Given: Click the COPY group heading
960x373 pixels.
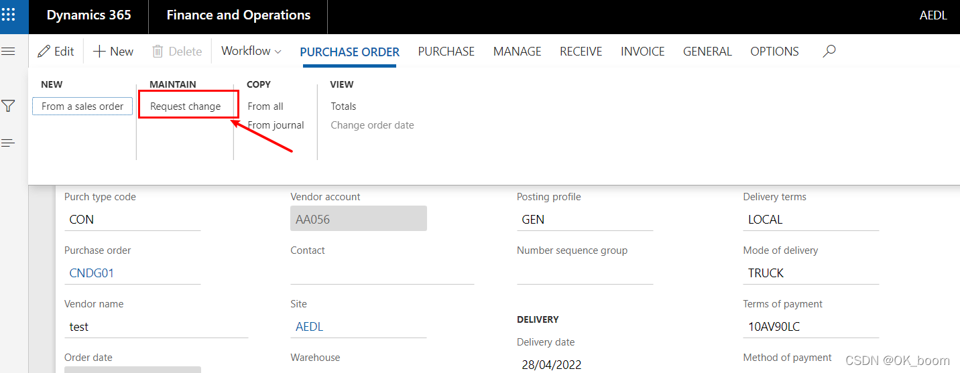Looking at the screenshot, I should [259, 84].
